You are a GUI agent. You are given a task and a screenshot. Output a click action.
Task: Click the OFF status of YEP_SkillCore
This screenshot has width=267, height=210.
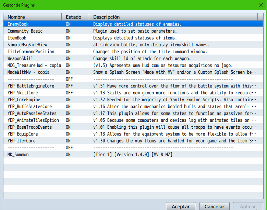pos(69,93)
